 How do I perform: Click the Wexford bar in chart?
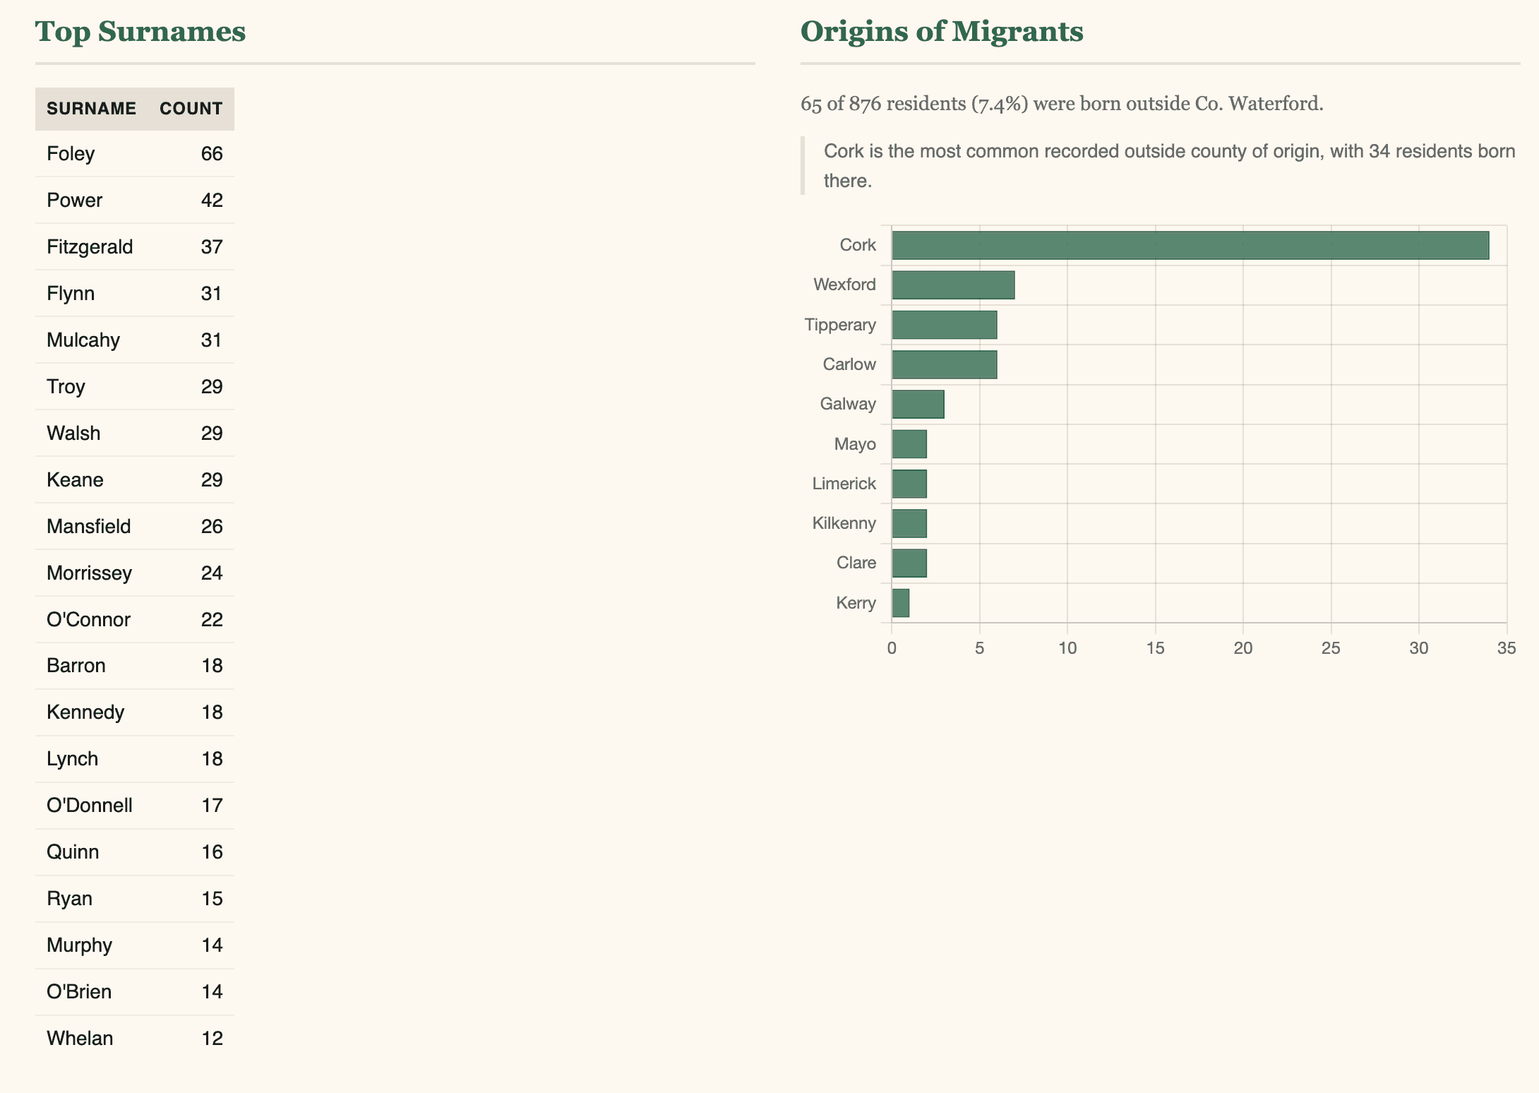point(953,285)
